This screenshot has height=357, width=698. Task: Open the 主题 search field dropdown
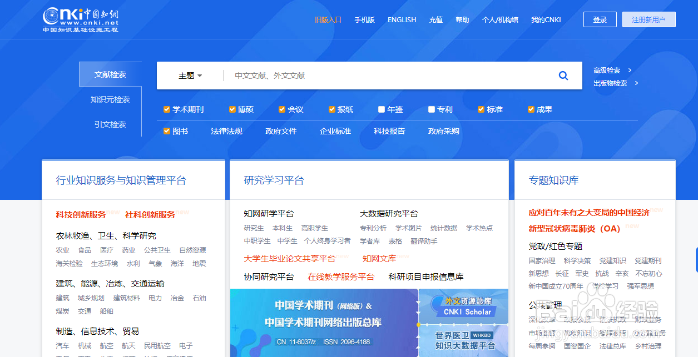[x=189, y=76]
